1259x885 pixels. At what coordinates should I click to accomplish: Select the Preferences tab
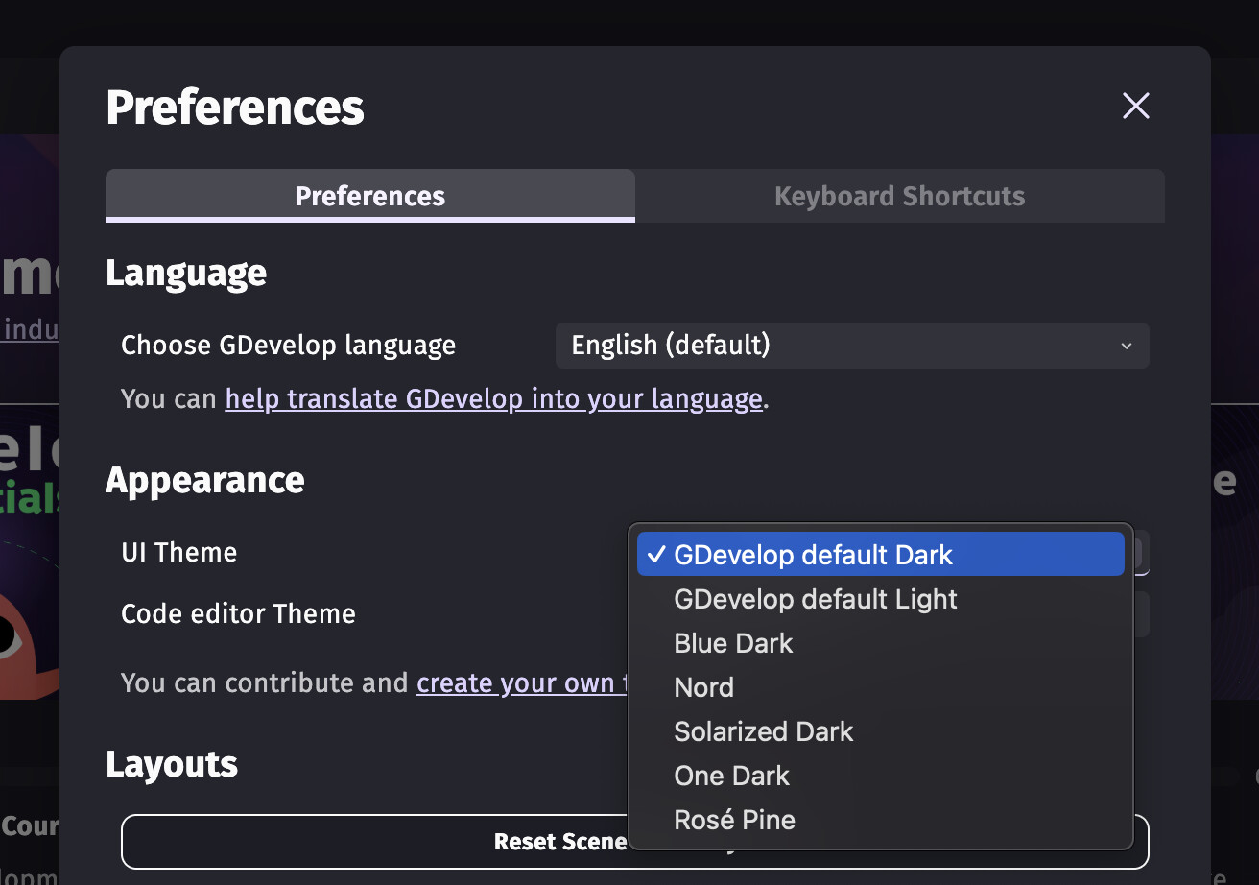point(370,196)
